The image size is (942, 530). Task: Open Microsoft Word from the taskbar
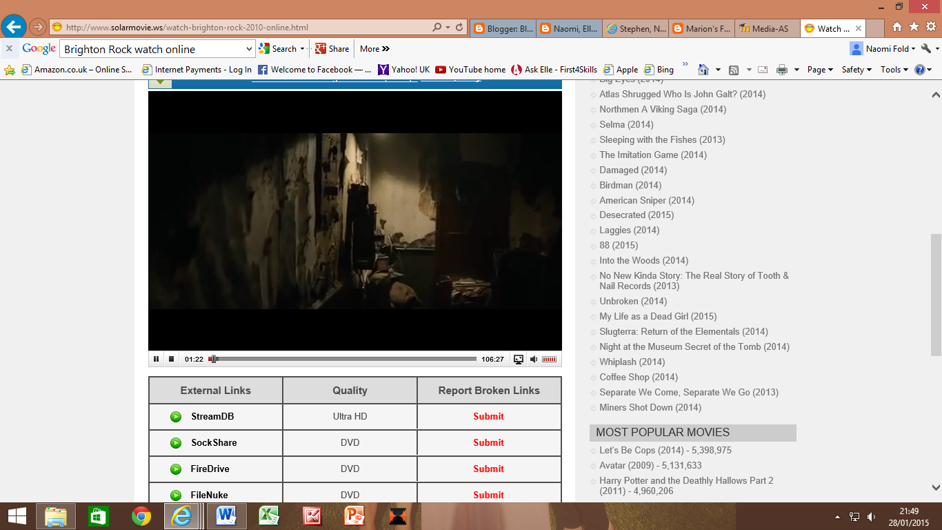tap(226, 516)
